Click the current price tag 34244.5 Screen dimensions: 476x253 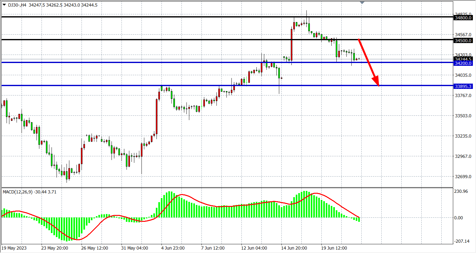coord(464,59)
